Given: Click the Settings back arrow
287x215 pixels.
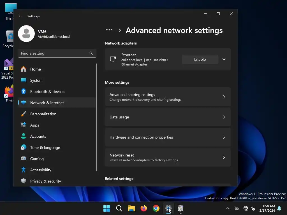Looking at the screenshot, I should click(20, 16).
